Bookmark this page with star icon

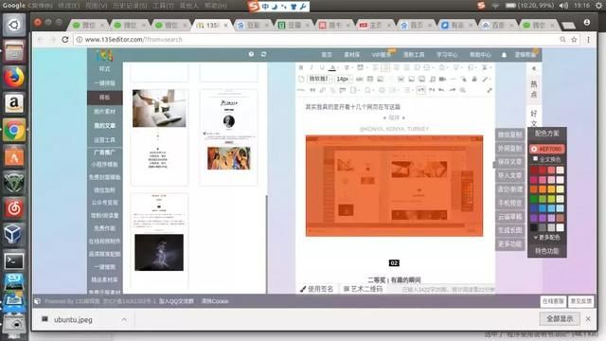574,40
